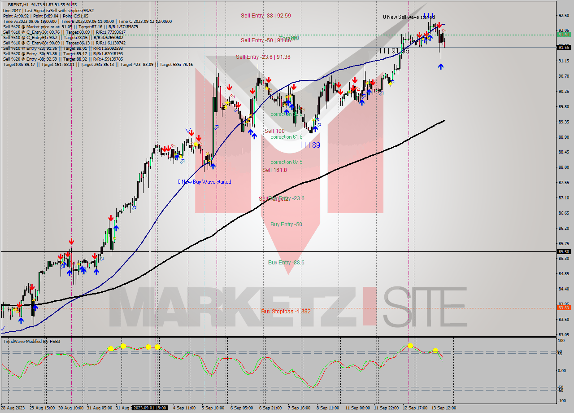The width and height of the screenshot is (574, 413).
Task: Click the 86.20 price axis label
Action: (564, 228)
